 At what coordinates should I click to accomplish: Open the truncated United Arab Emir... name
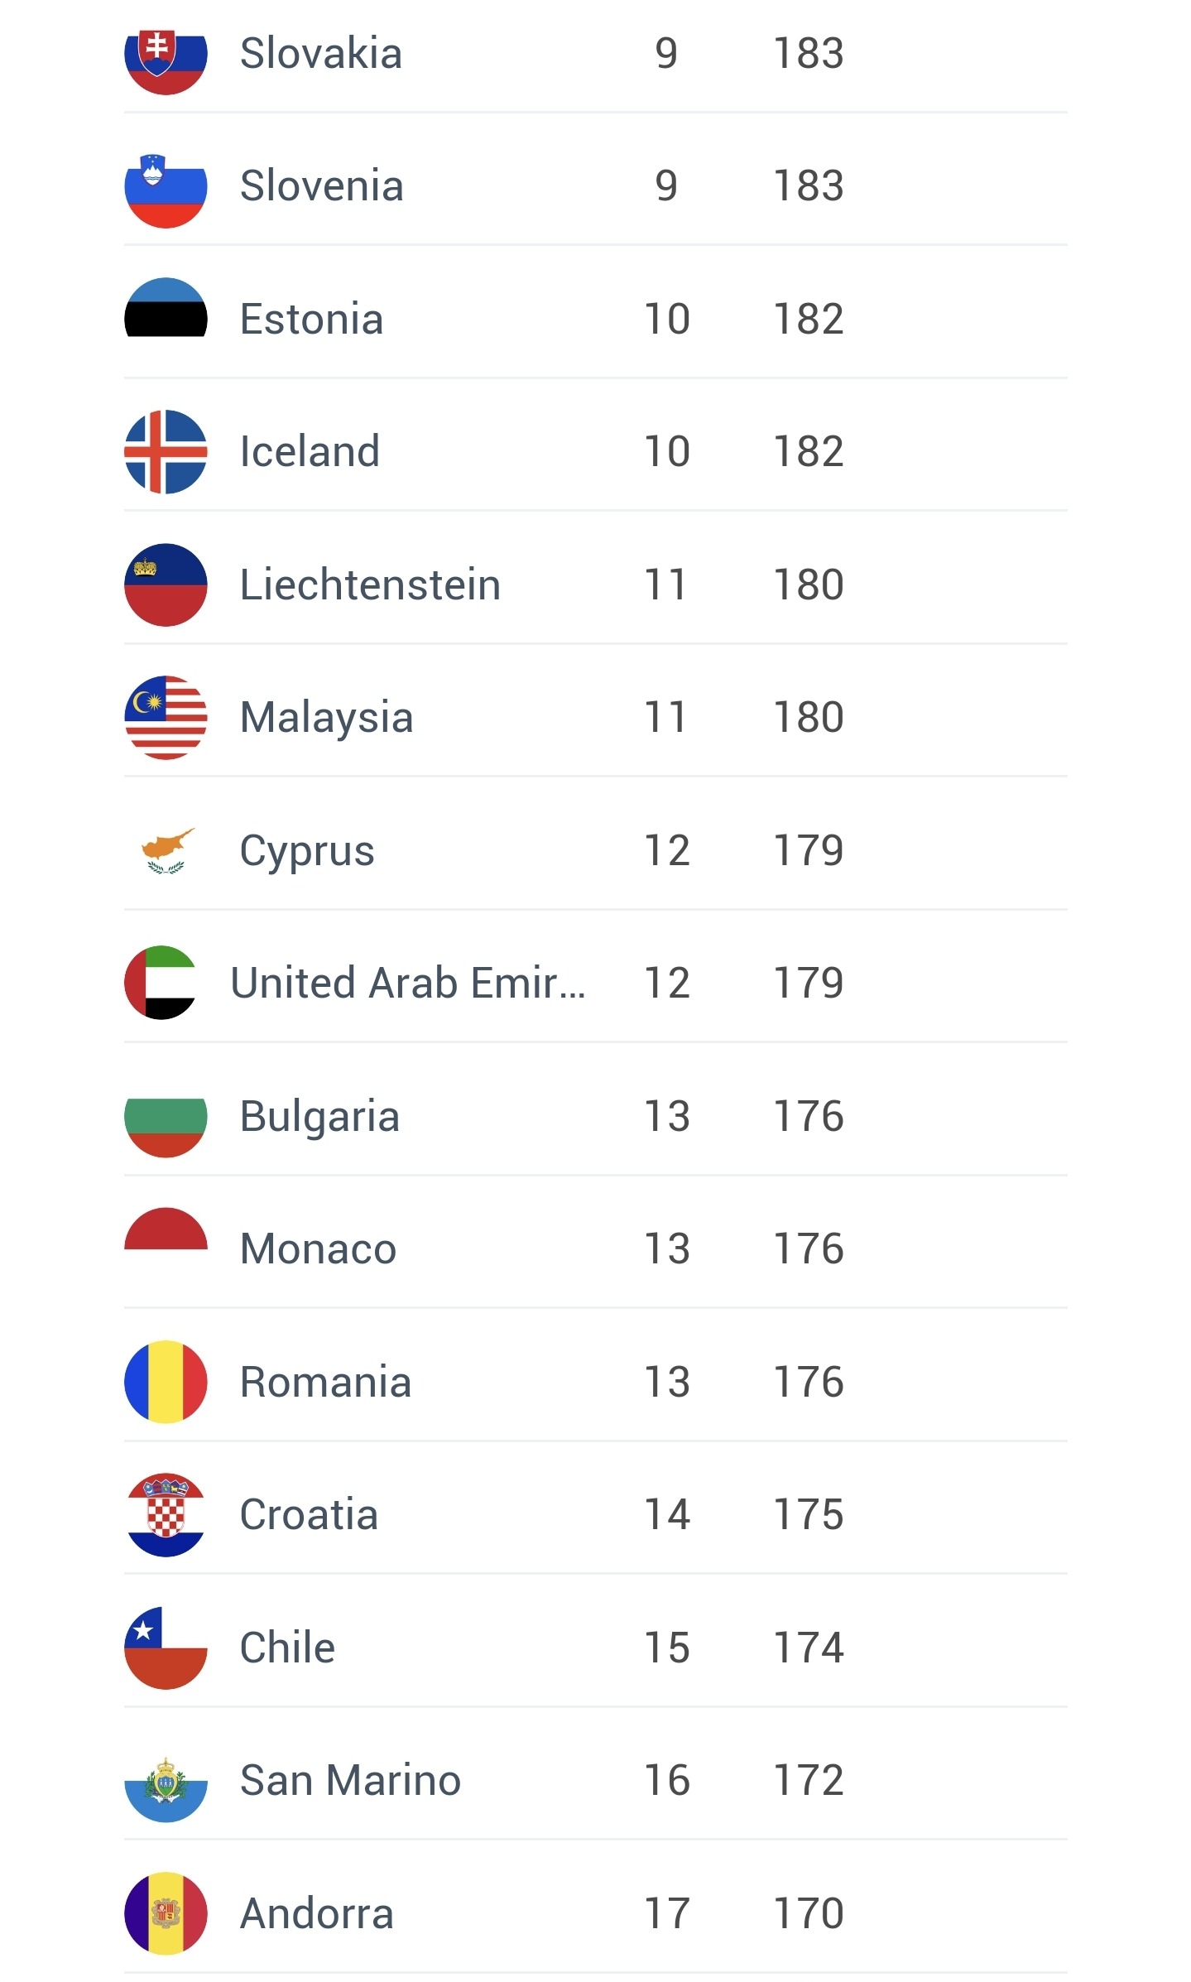point(408,983)
